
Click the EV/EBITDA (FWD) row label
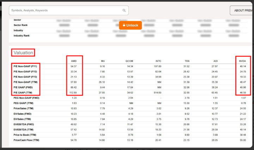[24, 124]
